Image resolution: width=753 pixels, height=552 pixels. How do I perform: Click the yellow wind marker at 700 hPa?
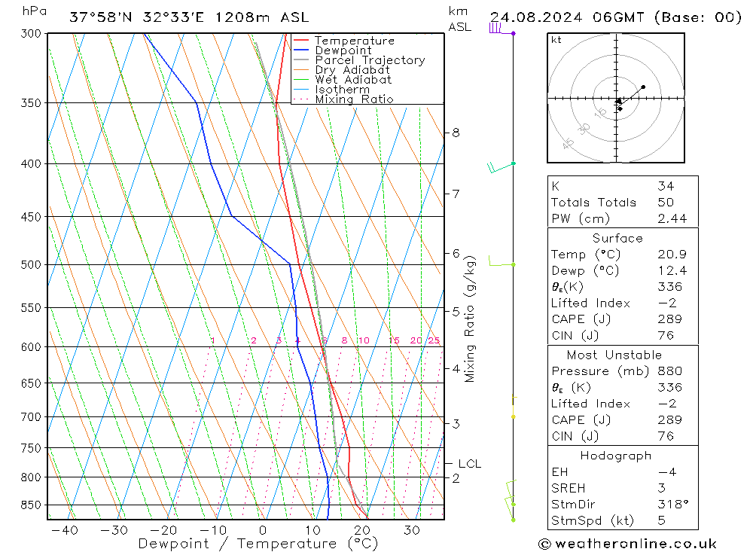[514, 416]
